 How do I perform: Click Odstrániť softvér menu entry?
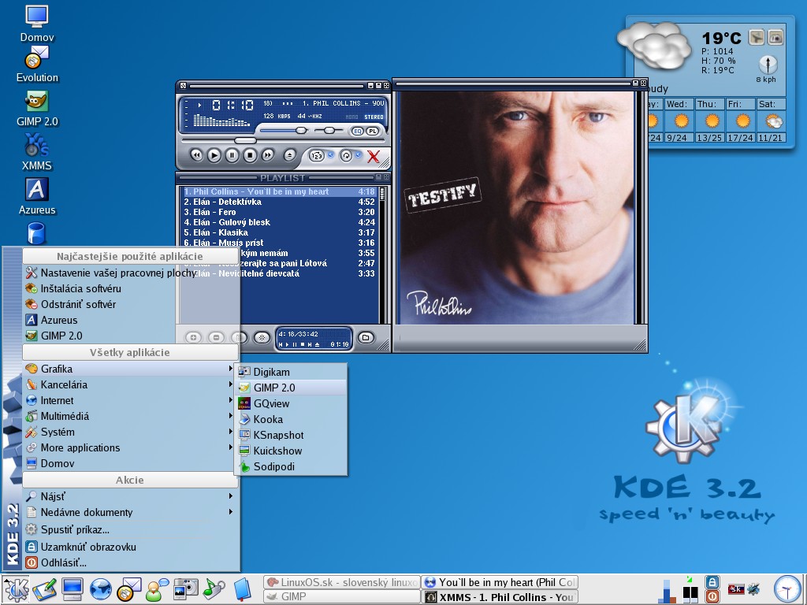[130, 304]
